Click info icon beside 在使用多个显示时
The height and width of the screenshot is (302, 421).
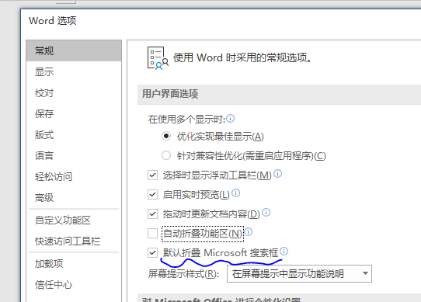tap(231, 118)
